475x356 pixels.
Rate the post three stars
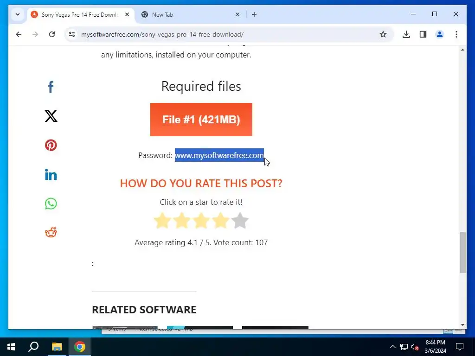[201, 221]
